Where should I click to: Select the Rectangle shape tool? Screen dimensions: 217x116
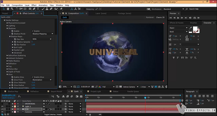pos(30,9)
